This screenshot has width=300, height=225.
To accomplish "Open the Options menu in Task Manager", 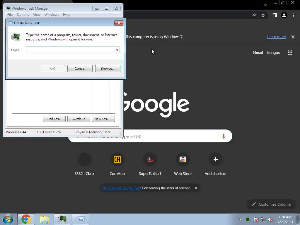I will coord(23,15).
